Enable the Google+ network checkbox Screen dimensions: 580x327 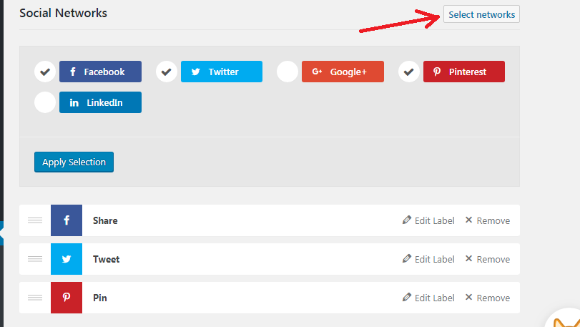pyautogui.click(x=287, y=72)
